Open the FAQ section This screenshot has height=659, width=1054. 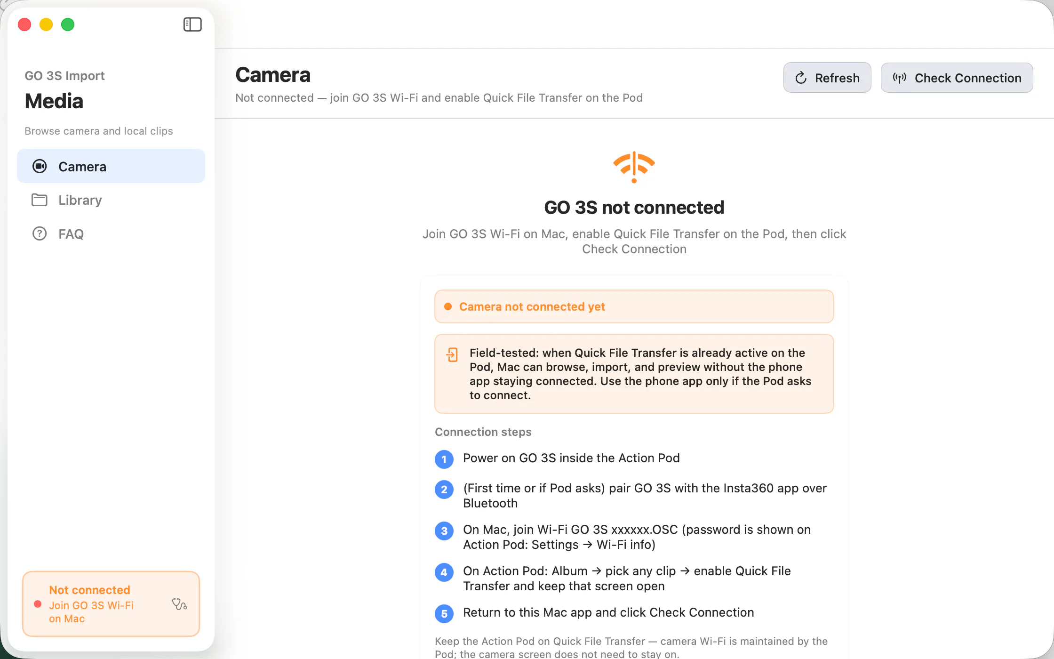pos(111,234)
